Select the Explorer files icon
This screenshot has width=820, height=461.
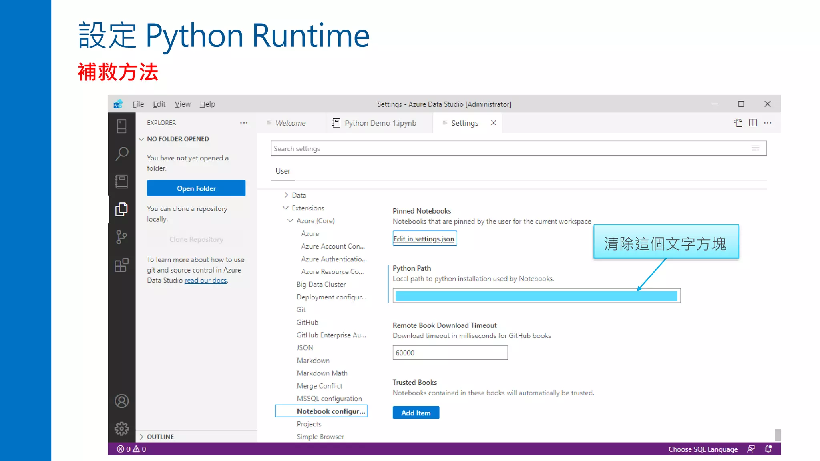pyautogui.click(x=121, y=209)
